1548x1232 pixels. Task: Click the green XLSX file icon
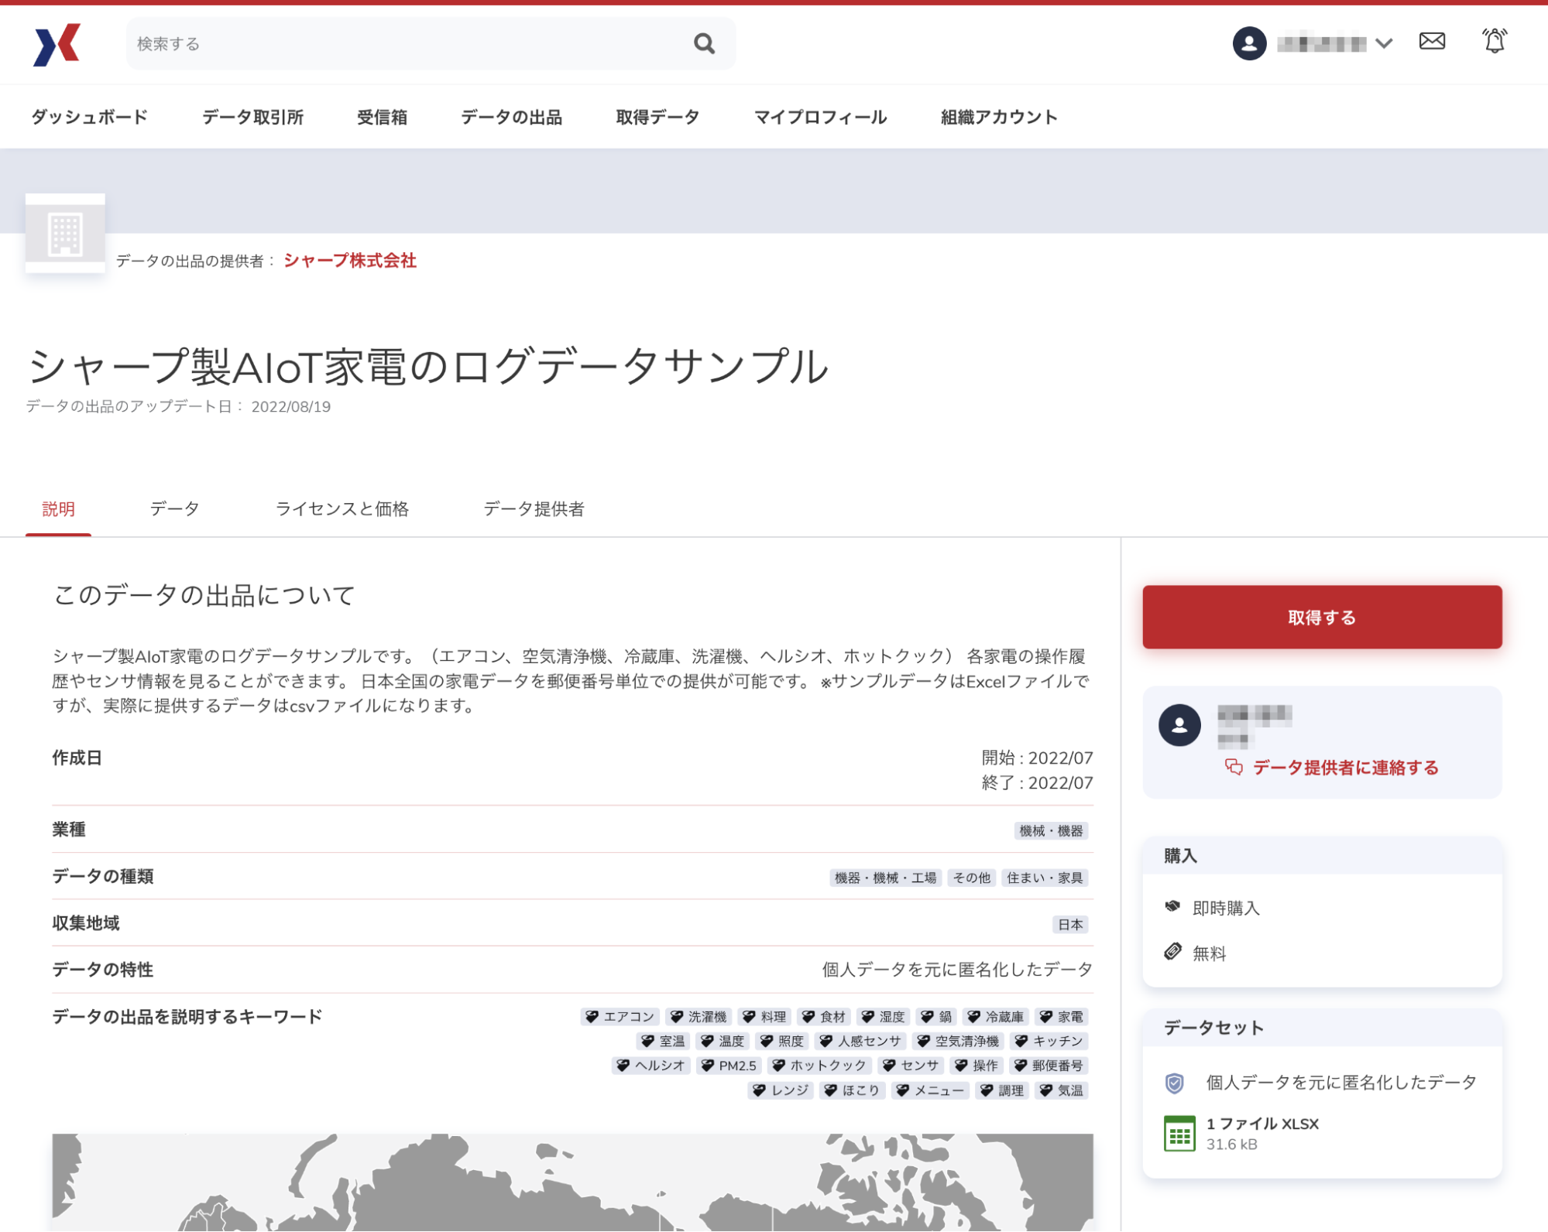pyautogui.click(x=1179, y=1133)
